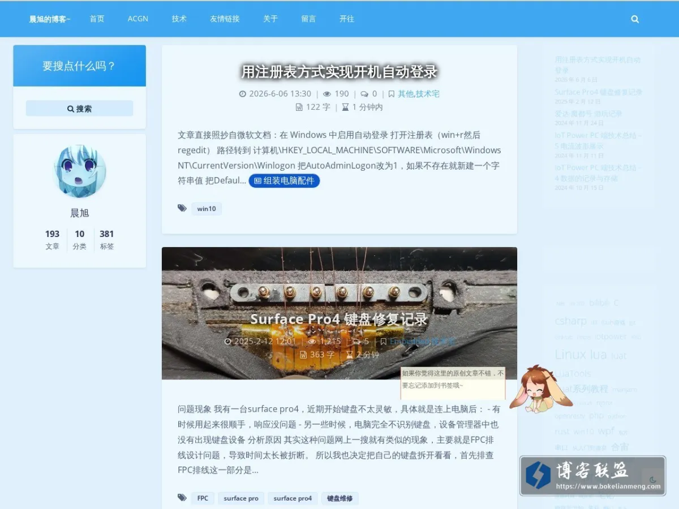Go to the 首页 menu item

[97, 19]
